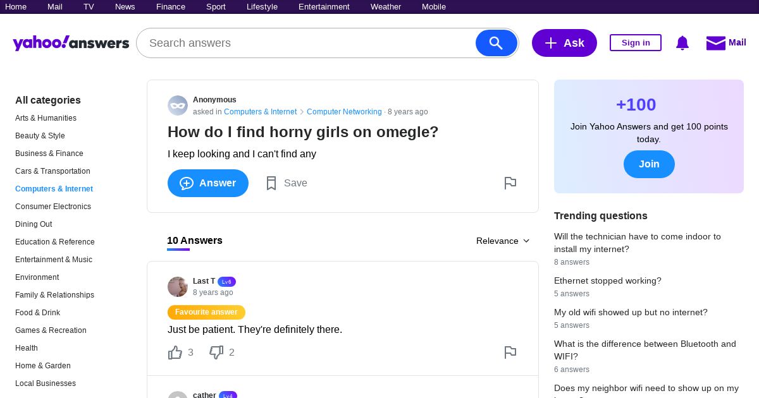
Task: Select the Home & Garden category
Action: 43,366
